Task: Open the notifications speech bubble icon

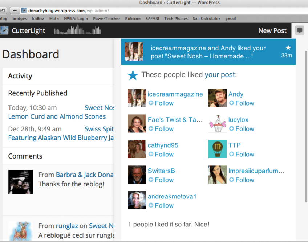Action: [x=300, y=30]
